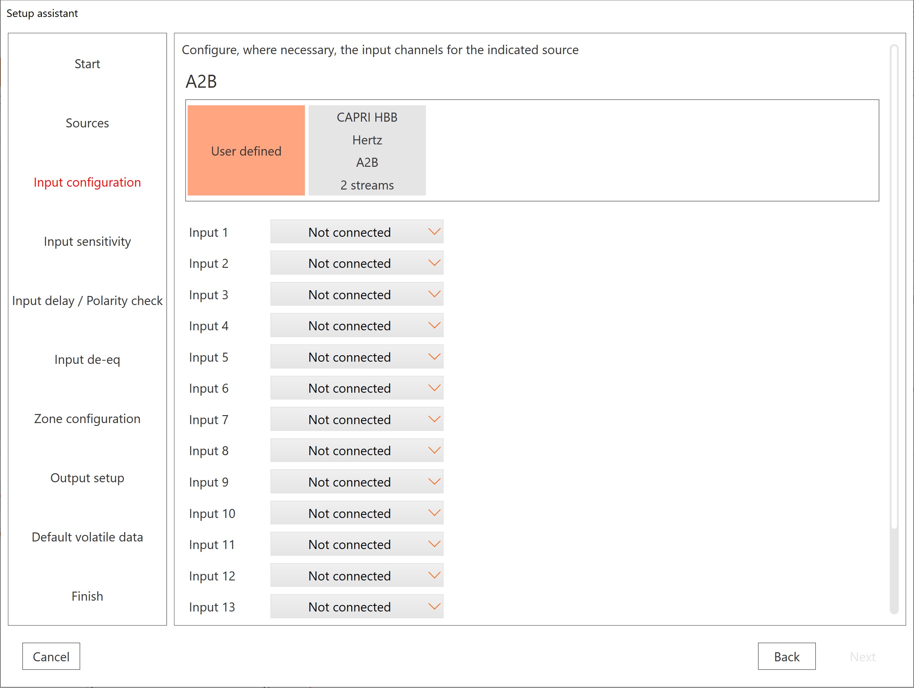Open the Zone configuration step

pos(87,419)
